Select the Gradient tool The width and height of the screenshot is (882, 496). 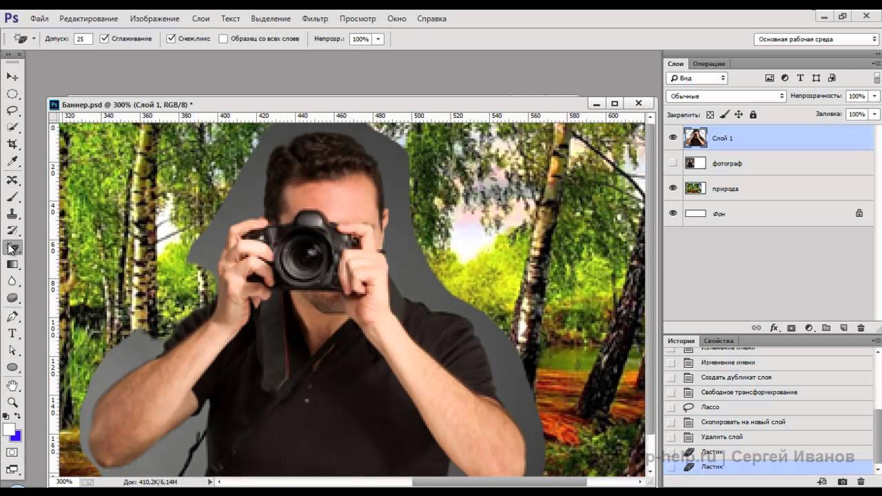pyautogui.click(x=12, y=265)
